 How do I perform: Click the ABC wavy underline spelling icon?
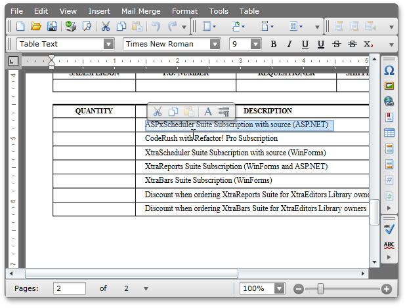[389, 245]
